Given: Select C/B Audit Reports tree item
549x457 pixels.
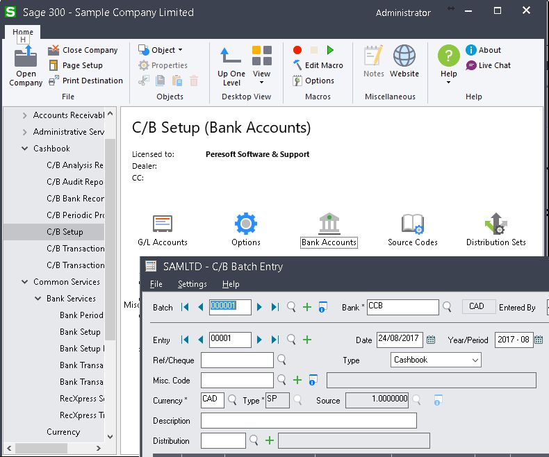Looking at the screenshot, I should [74, 182].
